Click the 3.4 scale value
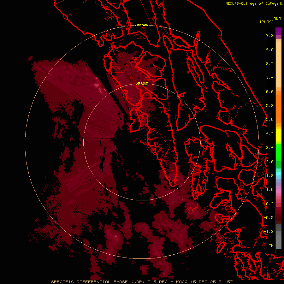This screenshot has width=284, height=284. [x=270, y=148]
